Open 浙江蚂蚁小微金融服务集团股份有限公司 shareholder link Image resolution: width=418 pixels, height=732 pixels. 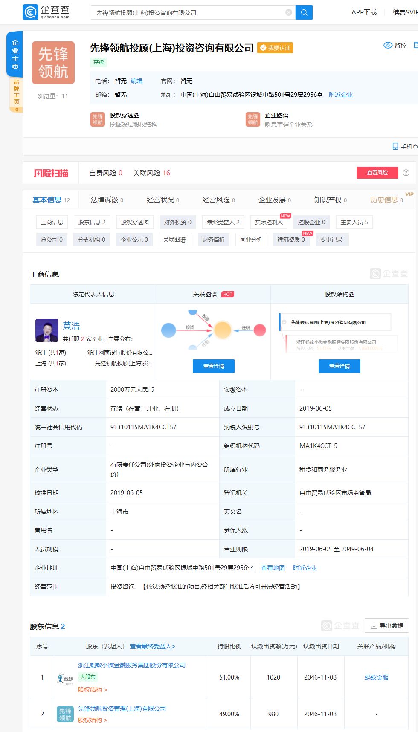point(132,665)
